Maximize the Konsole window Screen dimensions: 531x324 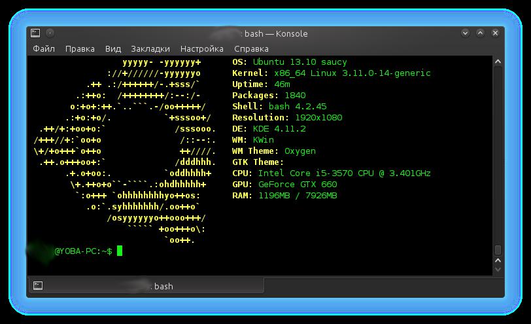pyautogui.click(x=480, y=33)
